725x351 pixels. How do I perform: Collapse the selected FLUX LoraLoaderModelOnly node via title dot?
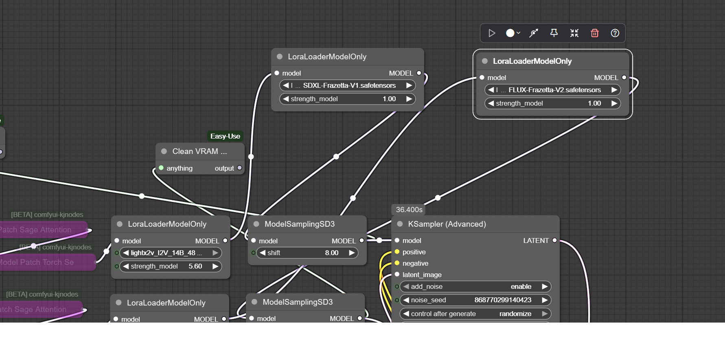pyautogui.click(x=485, y=61)
